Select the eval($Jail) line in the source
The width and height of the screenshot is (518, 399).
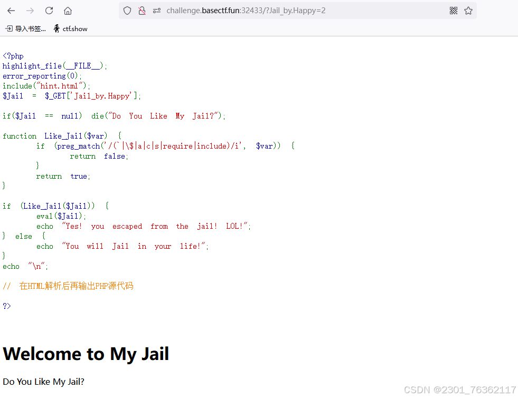61,216
